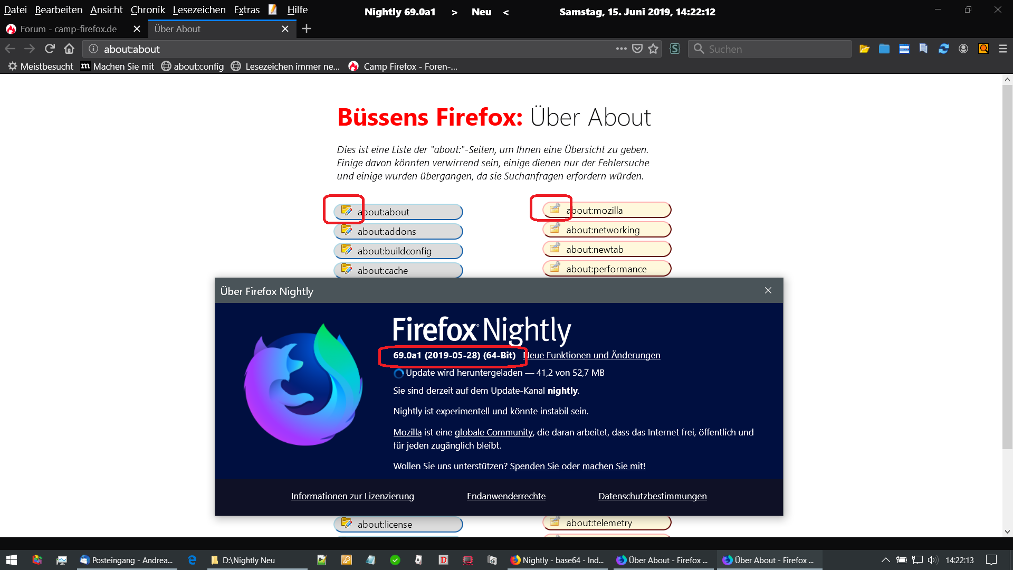Click Neue Funktionen und Änderungen link
The height and width of the screenshot is (570, 1013).
(x=592, y=355)
